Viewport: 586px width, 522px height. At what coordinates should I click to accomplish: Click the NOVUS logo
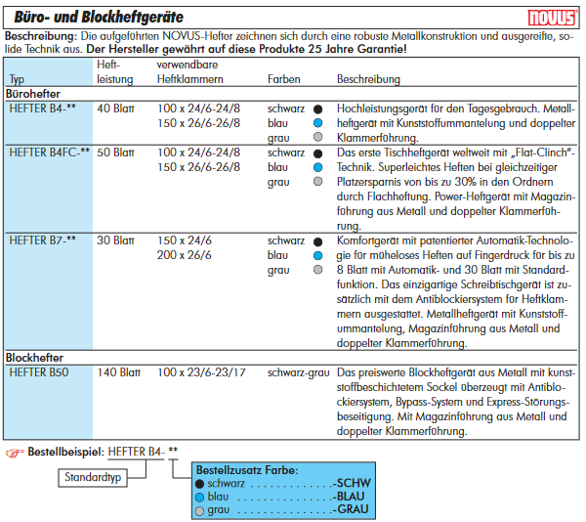point(555,18)
